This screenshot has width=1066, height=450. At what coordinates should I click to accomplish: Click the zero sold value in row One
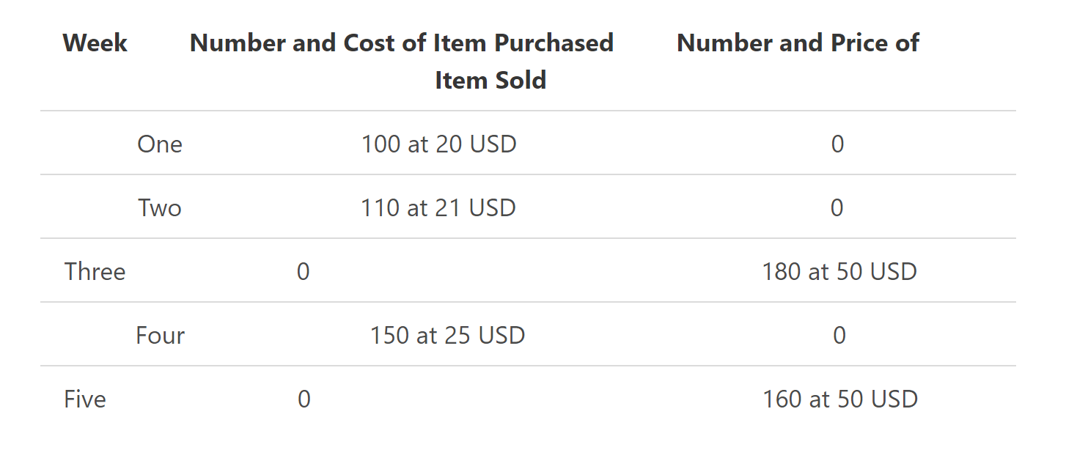[x=837, y=144]
